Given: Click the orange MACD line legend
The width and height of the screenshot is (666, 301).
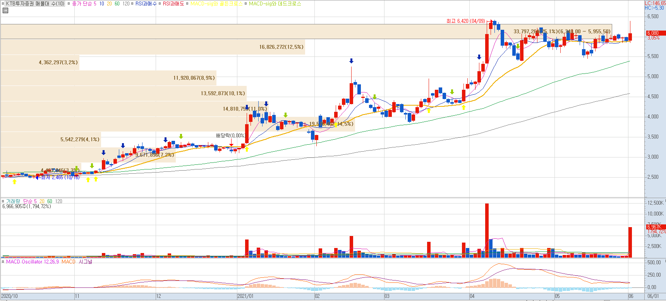Looking at the screenshot, I should coord(69,262).
